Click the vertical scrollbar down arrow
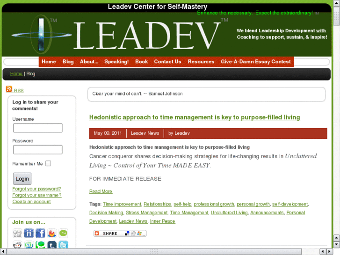The width and height of the screenshot is (340, 255). tap(337, 245)
